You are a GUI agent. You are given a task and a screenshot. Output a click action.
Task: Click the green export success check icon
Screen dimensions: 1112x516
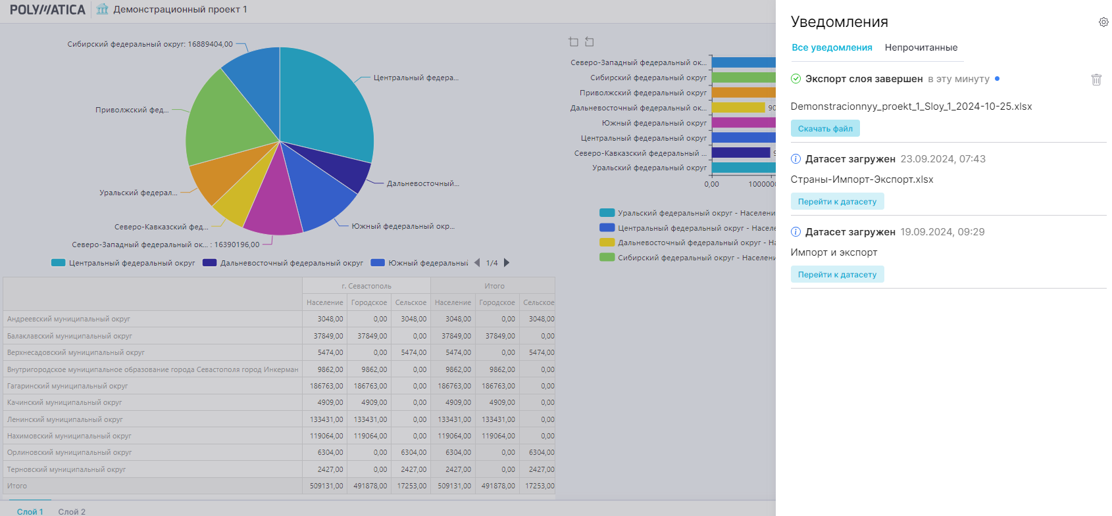click(796, 79)
